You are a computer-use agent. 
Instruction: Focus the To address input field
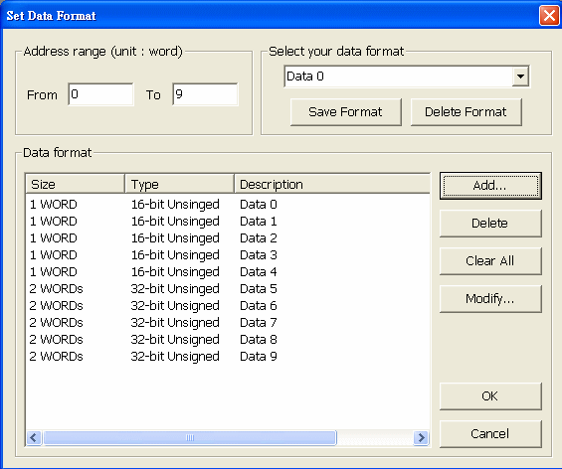point(205,94)
